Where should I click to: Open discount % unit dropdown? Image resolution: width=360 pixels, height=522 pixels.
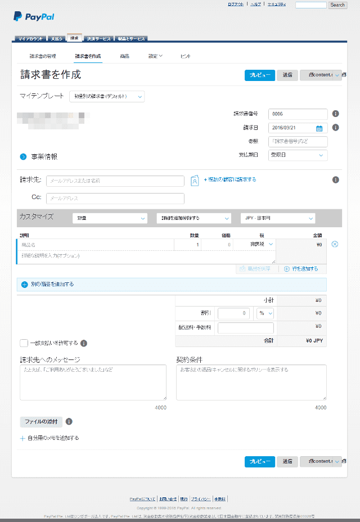pos(265,313)
